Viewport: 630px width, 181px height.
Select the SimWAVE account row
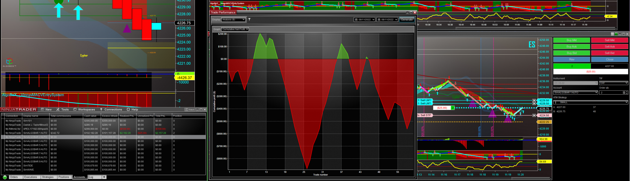click(x=103, y=170)
